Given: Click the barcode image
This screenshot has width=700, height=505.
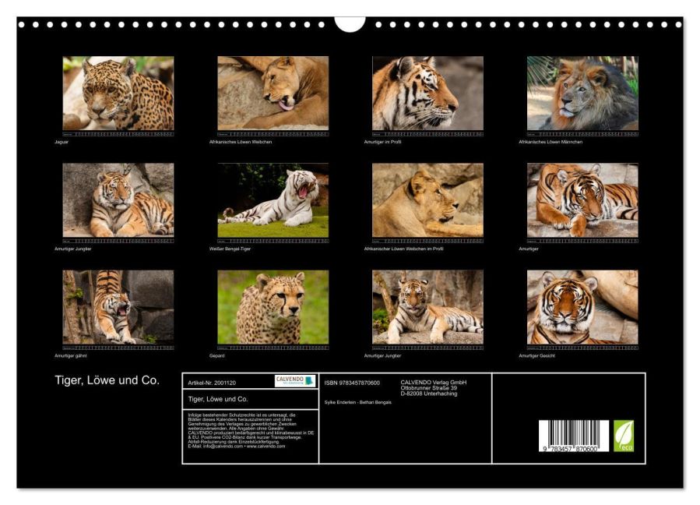Looking at the screenshot, I should 574,436.
